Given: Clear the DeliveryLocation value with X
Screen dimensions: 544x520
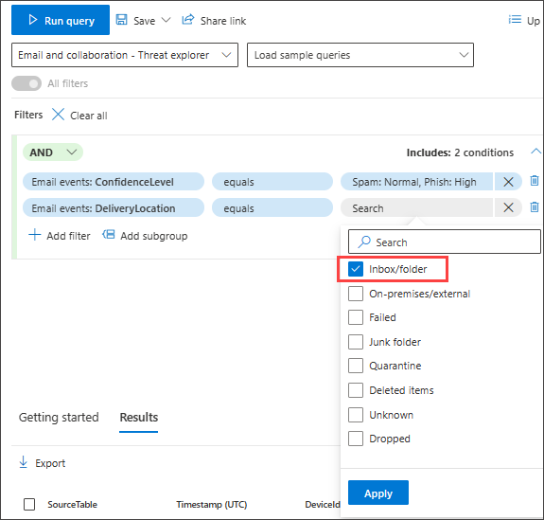Looking at the screenshot, I should point(508,207).
